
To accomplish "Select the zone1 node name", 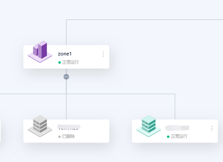I will coord(65,54).
